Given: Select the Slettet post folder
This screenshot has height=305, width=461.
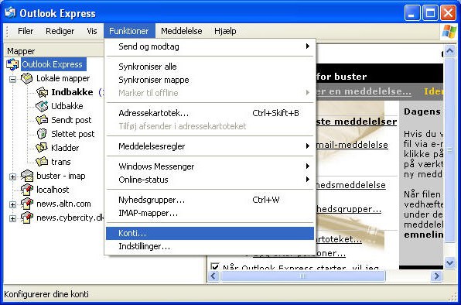Looking at the screenshot, I should click(73, 134).
